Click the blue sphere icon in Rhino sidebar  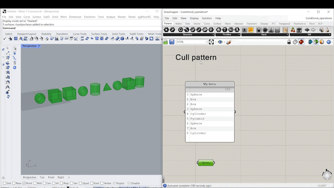point(15,68)
